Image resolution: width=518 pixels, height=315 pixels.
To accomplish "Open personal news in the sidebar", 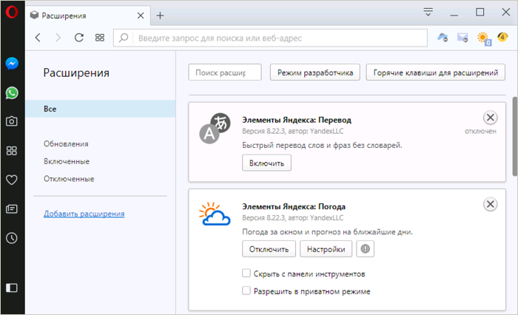I will click(x=12, y=209).
